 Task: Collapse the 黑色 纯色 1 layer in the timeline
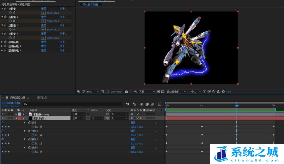pyautogui.click(x=16, y=118)
